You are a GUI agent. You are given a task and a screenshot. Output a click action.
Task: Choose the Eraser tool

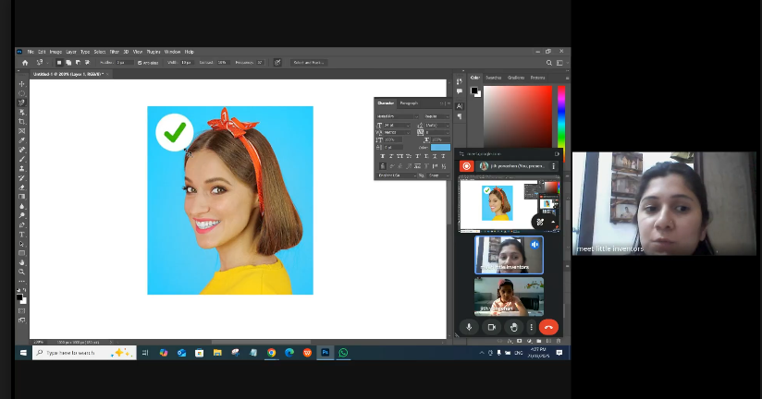point(22,187)
